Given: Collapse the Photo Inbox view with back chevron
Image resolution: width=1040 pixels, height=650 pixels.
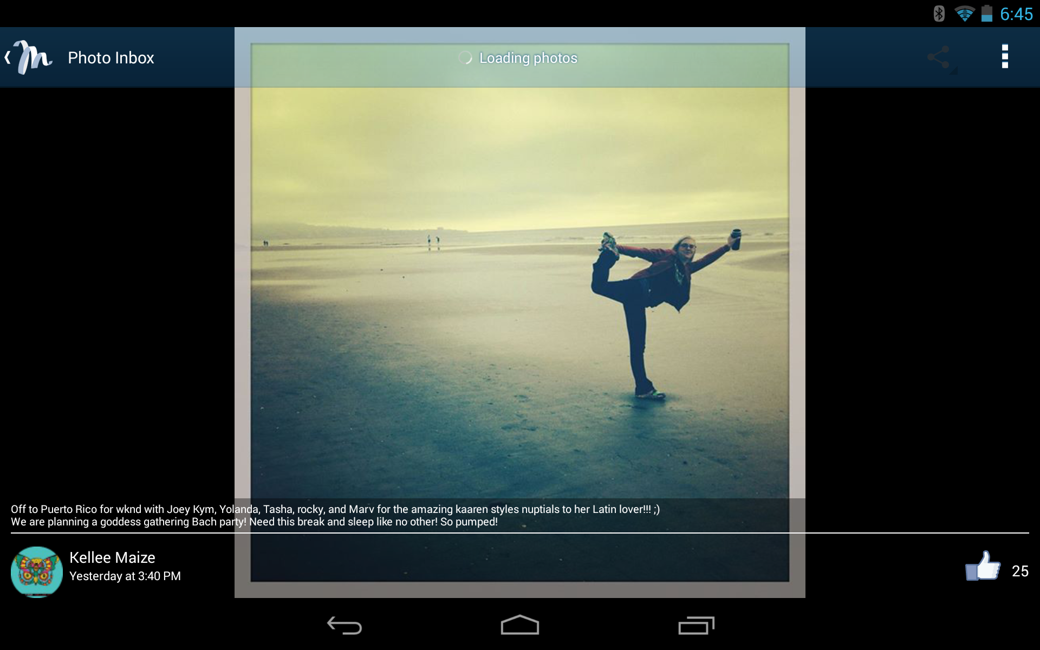Looking at the screenshot, I should click(8, 56).
